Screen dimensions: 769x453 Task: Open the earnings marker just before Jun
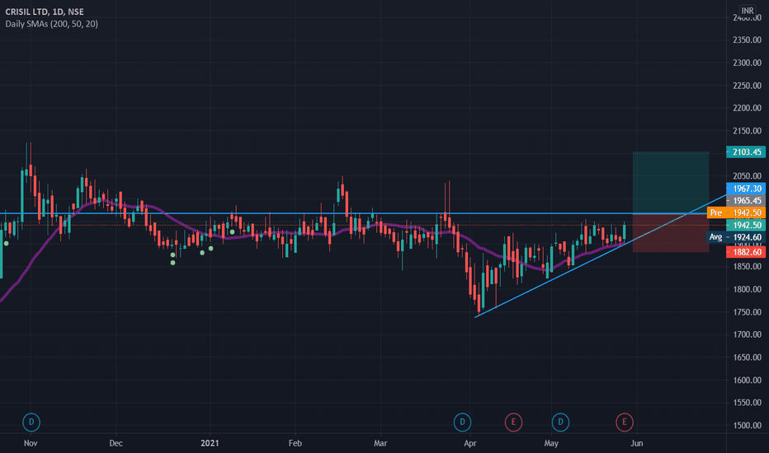625,422
